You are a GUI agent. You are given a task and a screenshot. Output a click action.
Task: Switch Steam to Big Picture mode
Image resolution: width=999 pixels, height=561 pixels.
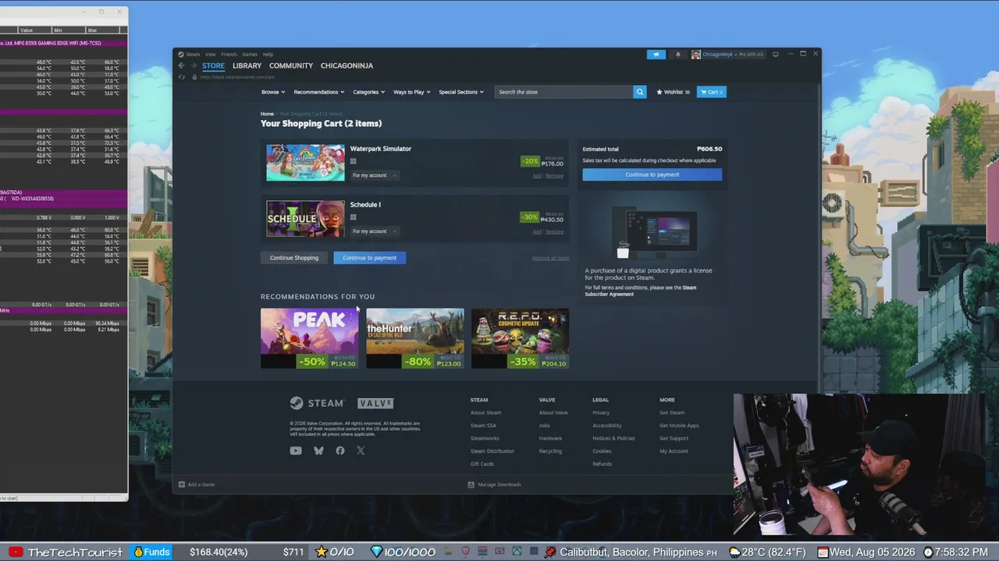pyautogui.click(x=775, y=55)
